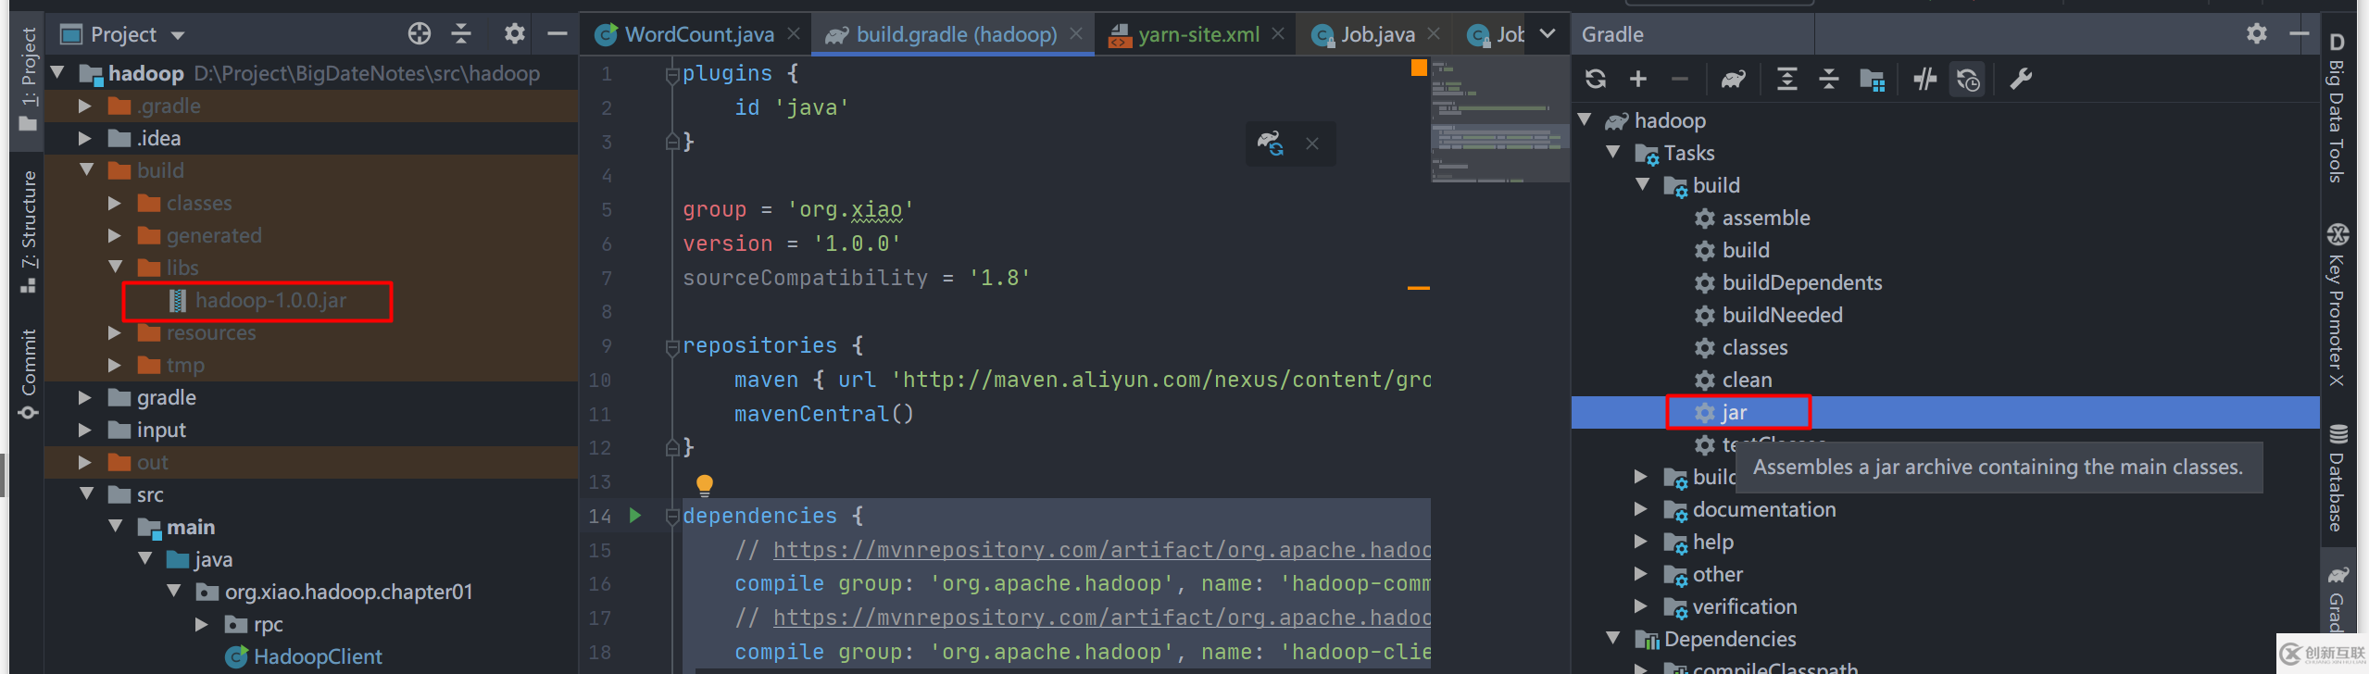Expand the verification task group
Viewport: 2369px width, 674px height.
tap(1641, 606)
